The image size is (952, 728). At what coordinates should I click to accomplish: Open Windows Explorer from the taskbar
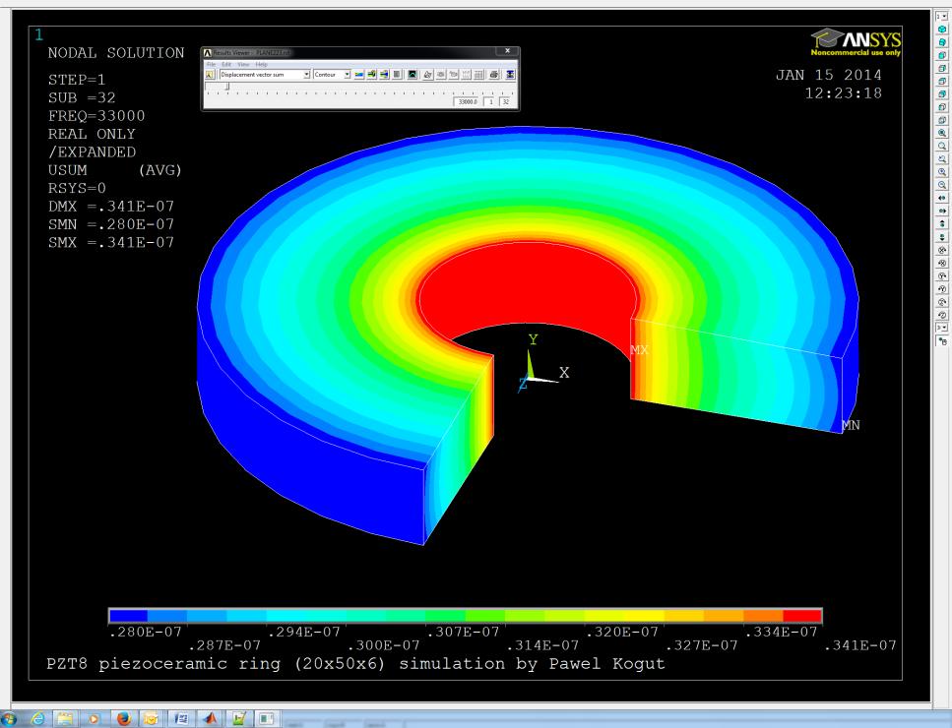click(x=65, y=719)
